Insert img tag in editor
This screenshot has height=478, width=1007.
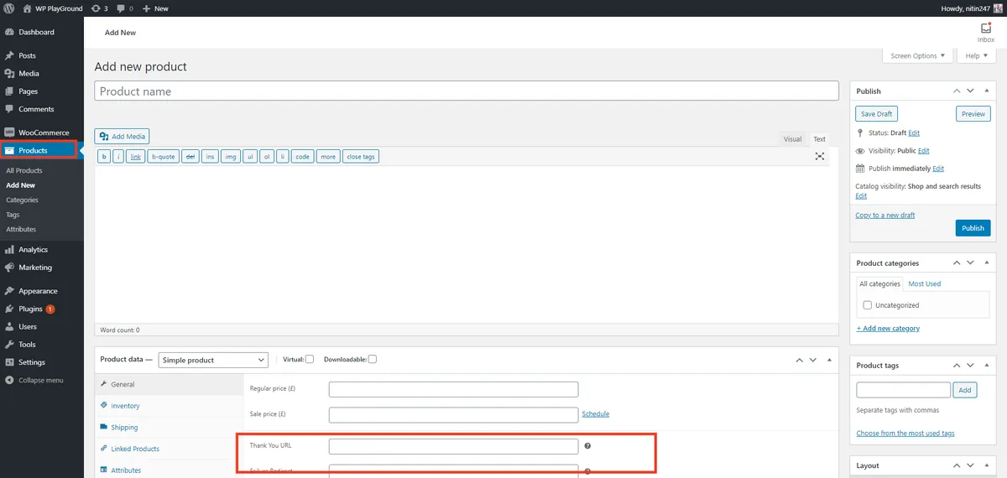pos(230,156)
